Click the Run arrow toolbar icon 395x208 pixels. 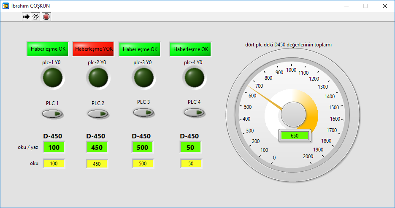pyautogui.click(x=26, y=17)
